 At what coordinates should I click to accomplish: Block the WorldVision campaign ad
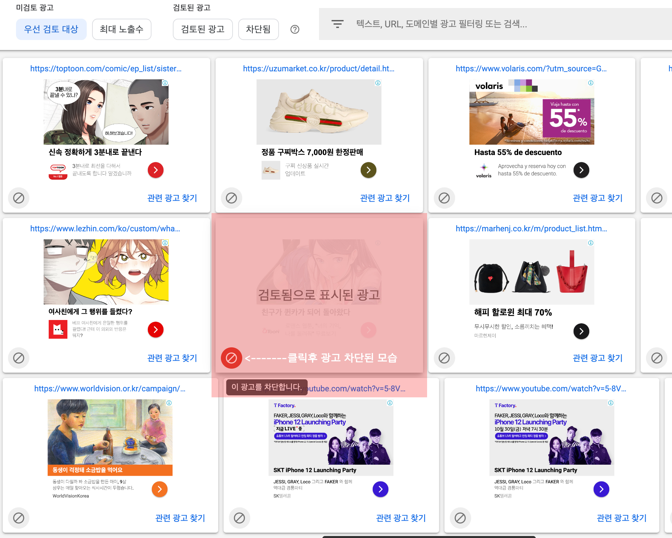tap(19, 518)
